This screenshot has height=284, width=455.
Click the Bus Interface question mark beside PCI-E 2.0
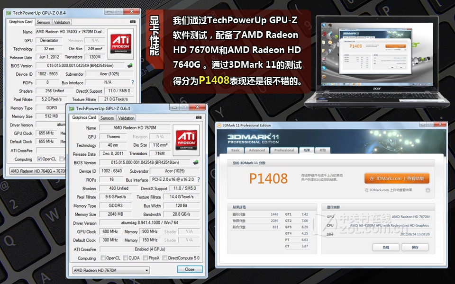point(198,180)
